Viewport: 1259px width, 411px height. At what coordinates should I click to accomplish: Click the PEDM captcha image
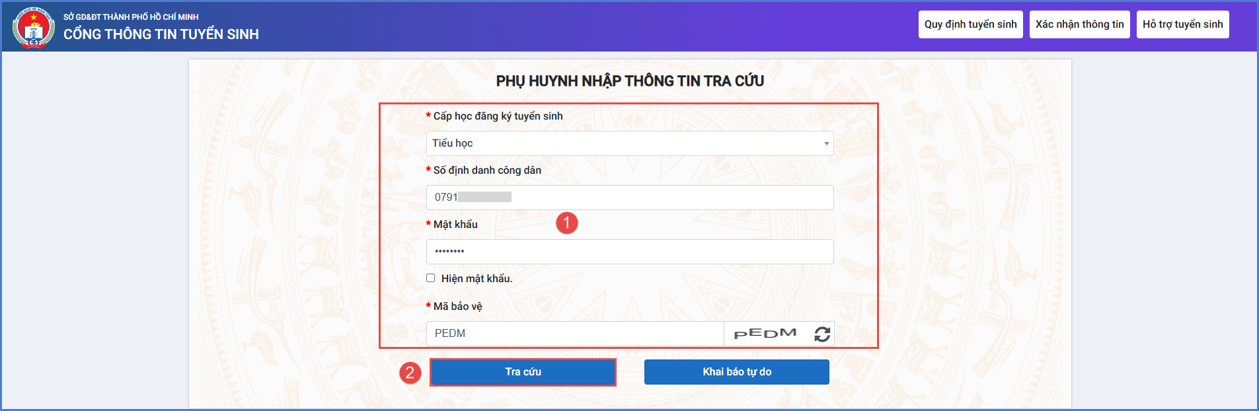(765, 334)
